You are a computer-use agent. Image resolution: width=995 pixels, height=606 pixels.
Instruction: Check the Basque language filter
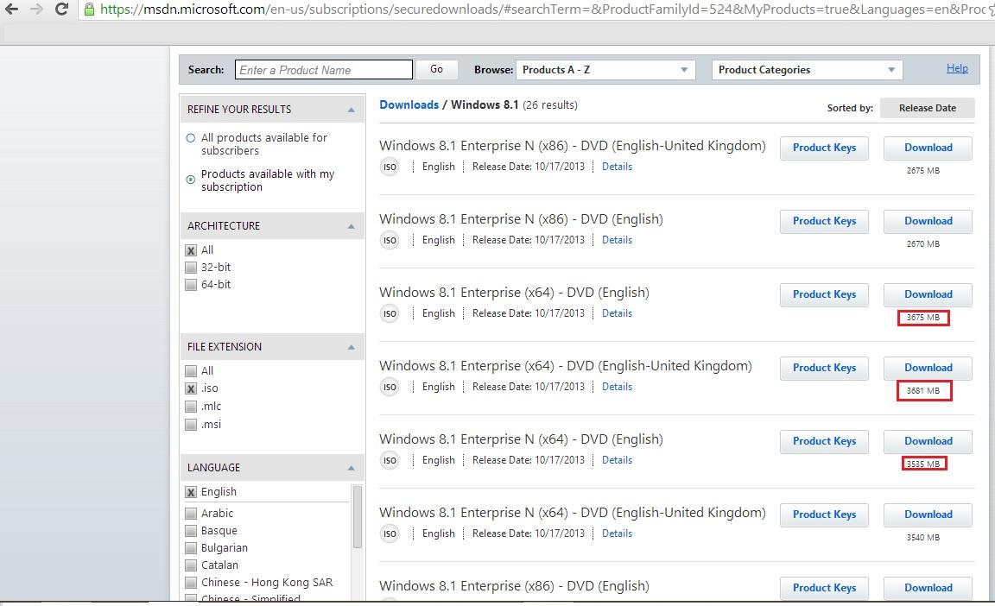190,531
